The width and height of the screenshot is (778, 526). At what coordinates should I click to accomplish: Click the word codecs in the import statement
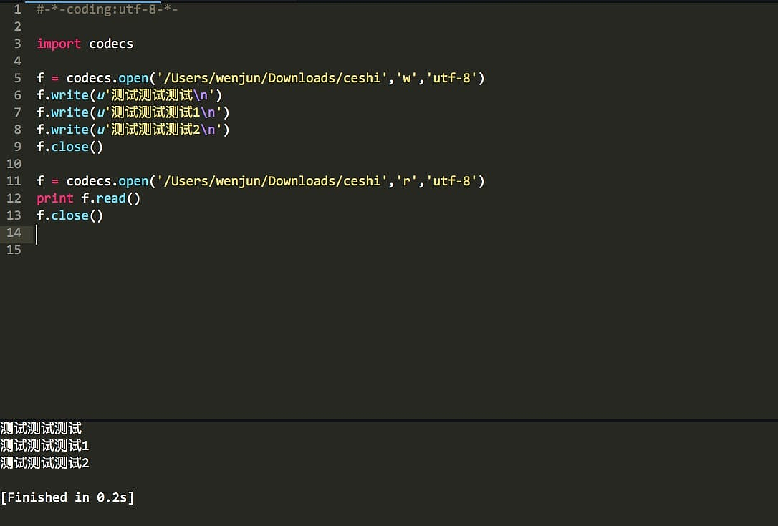[x=111, y=44]
